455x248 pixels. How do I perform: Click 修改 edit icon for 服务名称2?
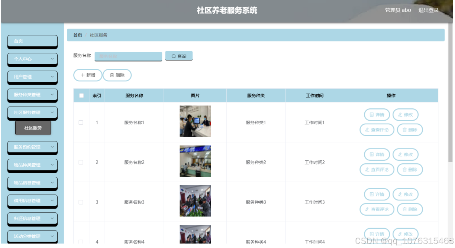400,154
